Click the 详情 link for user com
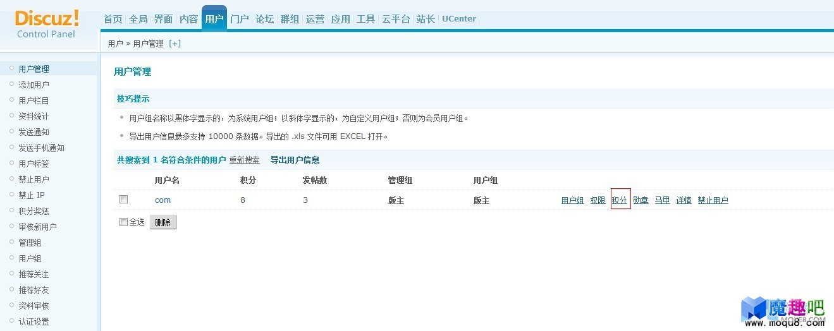The width and height of the screenshot is (834, 331). pos(684,200)
